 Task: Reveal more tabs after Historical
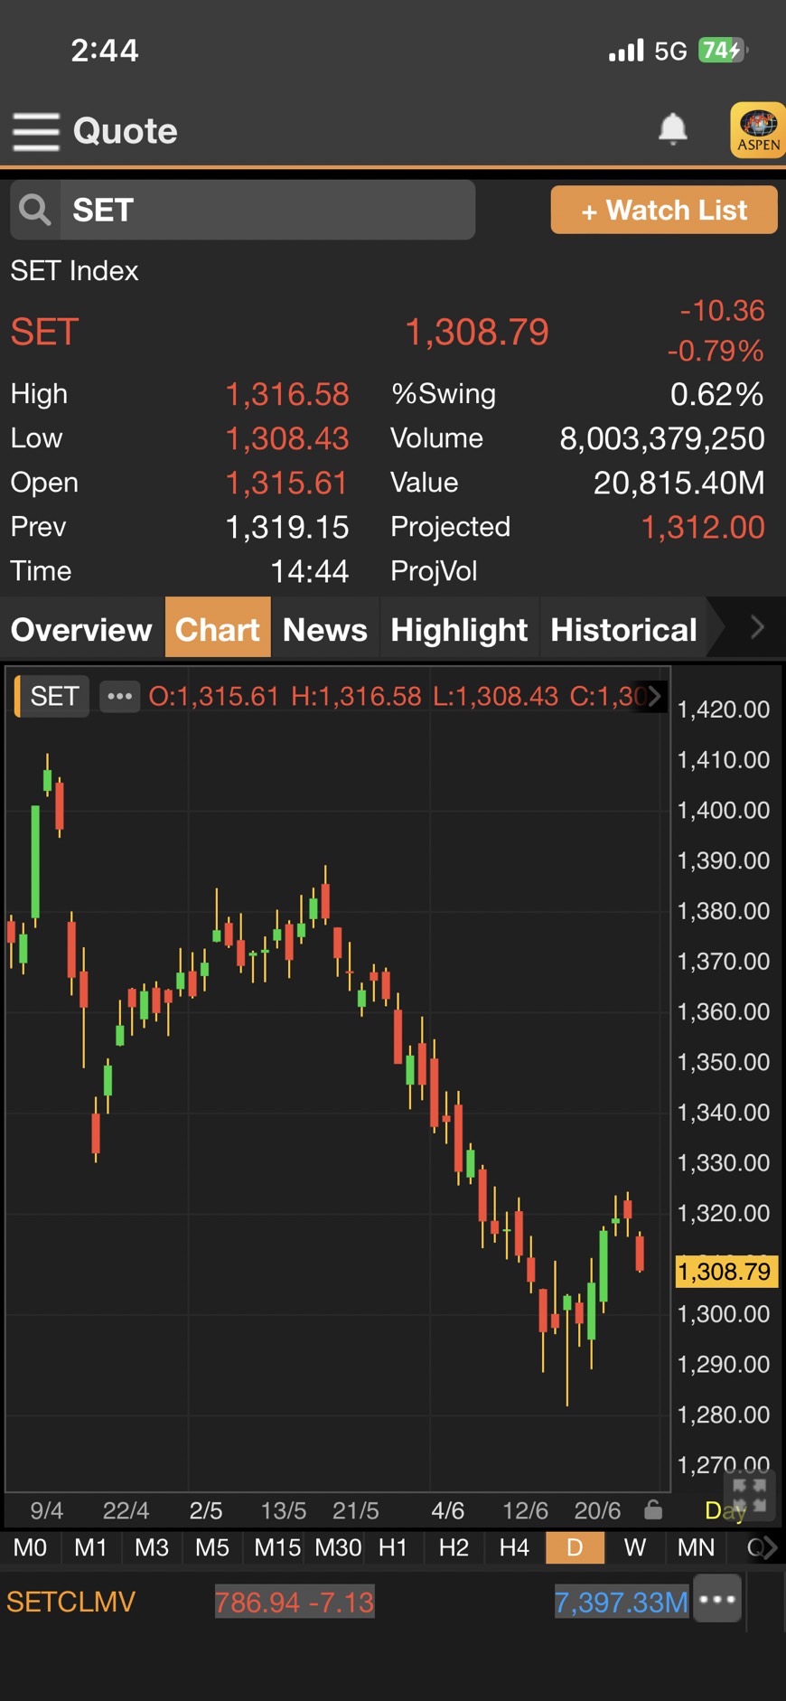[757, 626]
